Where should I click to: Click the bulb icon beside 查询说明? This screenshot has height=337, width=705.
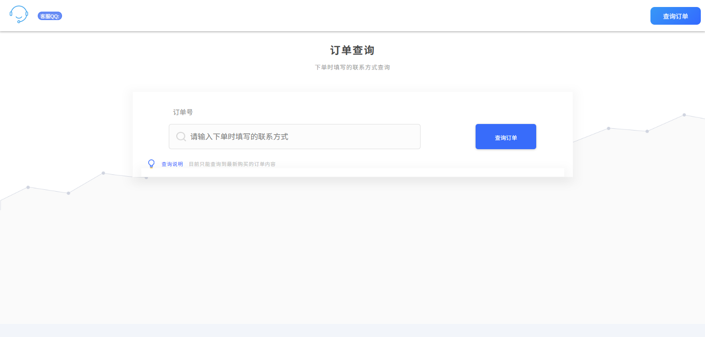[151, 164]
